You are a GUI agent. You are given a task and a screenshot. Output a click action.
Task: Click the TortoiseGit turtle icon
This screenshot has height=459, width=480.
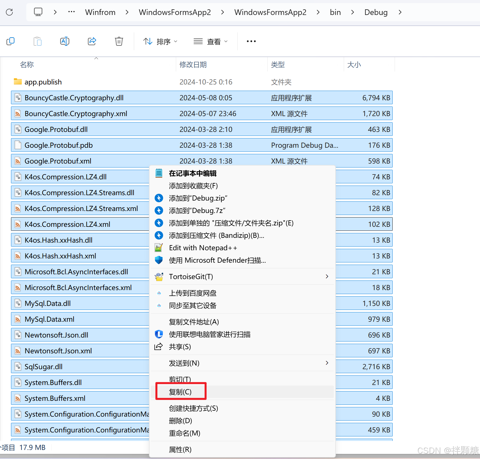tap(159, 277)
